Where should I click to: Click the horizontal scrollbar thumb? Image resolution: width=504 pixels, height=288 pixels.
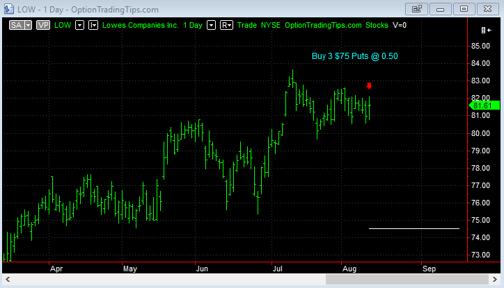coord(407,280)
